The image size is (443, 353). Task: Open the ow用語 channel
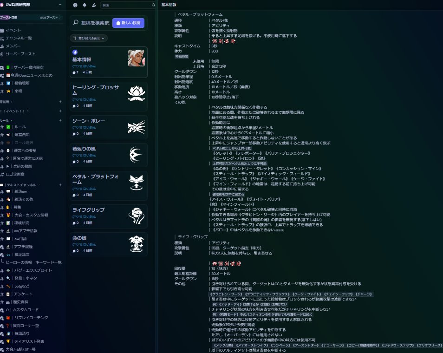click(x=21, y=238)
